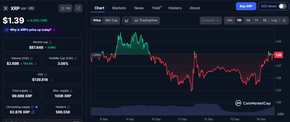Click the Volume (24h) info icon
The width and height of the screenshot is (290, 122).
coord(31,58)
